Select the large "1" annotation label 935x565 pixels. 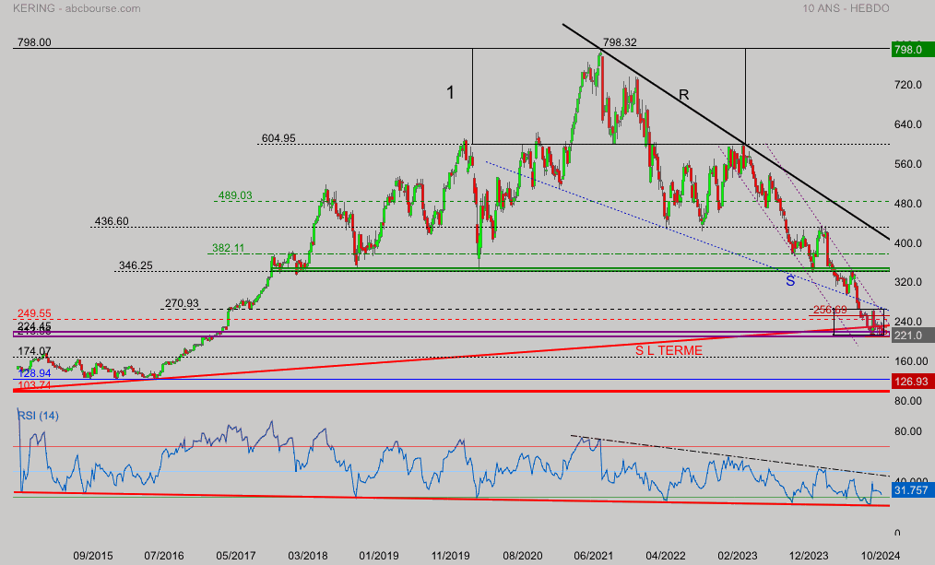click(451, 92)
